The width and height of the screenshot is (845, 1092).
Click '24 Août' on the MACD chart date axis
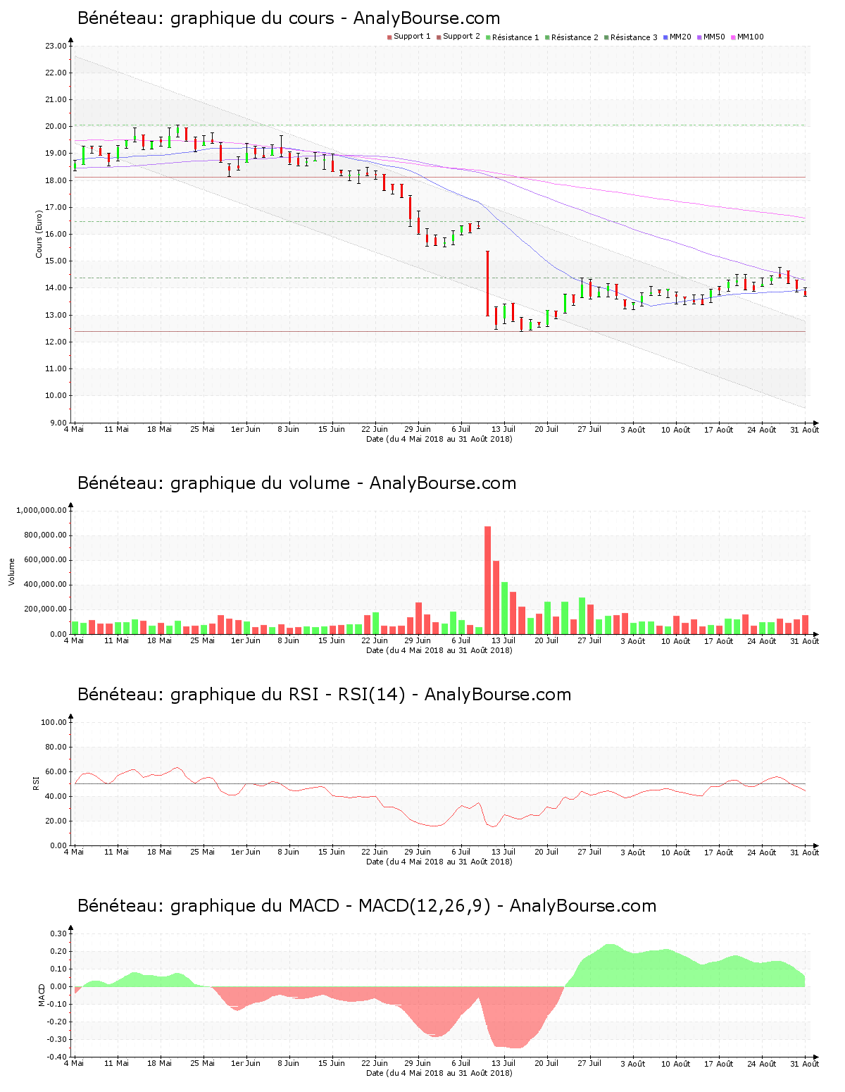tap(761, 1064)
